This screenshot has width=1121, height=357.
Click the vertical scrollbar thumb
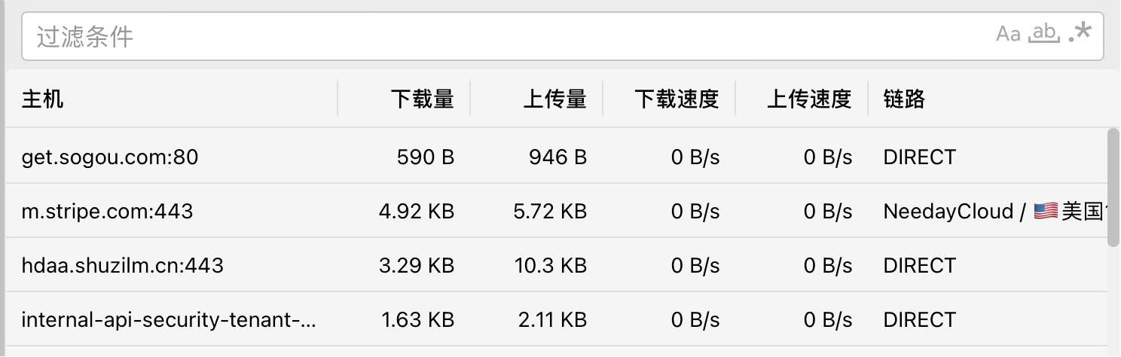click(x=1113, y=188)
